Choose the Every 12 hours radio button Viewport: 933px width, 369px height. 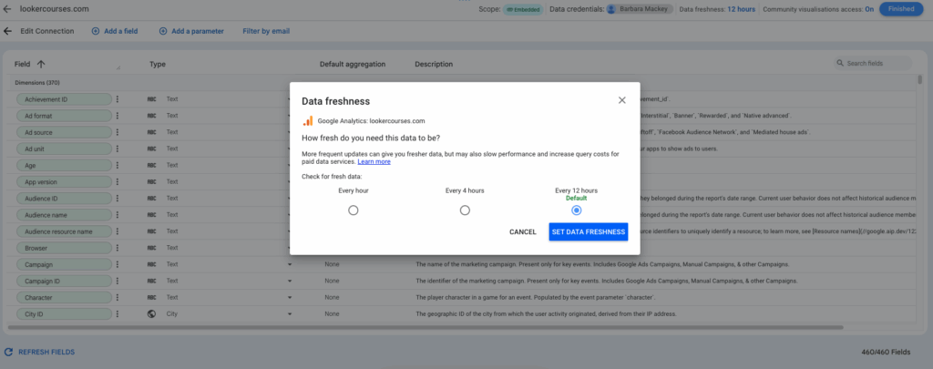pyautogui.click(x=576, y=210)
